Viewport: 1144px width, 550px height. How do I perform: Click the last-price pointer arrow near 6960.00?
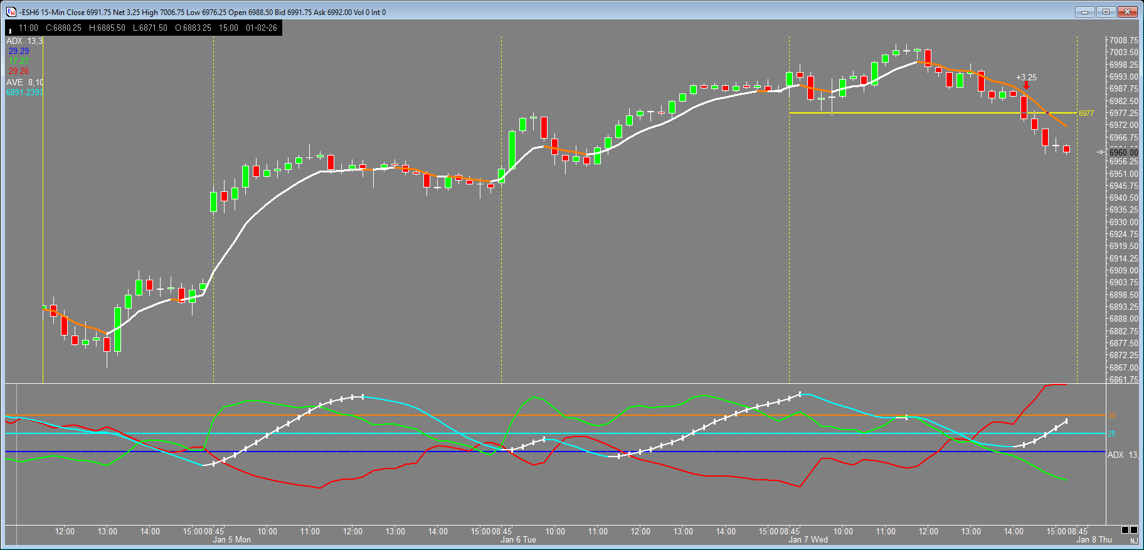point(1101,152)
